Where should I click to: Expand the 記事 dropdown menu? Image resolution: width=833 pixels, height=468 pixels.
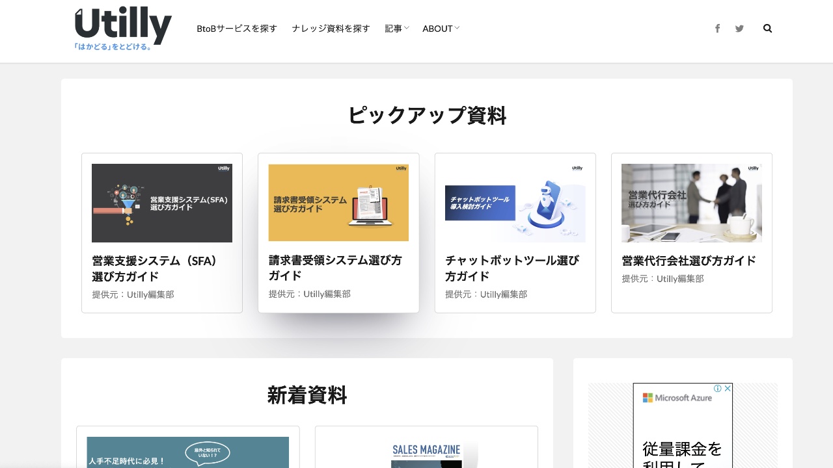coord(396,29)
